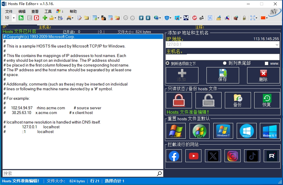Open the 帮助 menu
Screen dimensions: 283x185
73,11
